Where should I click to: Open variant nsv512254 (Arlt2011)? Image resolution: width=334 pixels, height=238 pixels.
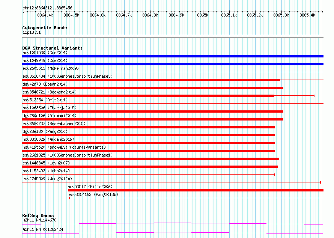45,100
